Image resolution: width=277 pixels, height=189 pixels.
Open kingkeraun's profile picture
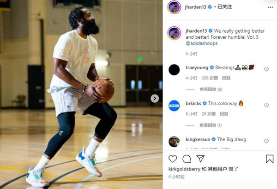point(174,142)
